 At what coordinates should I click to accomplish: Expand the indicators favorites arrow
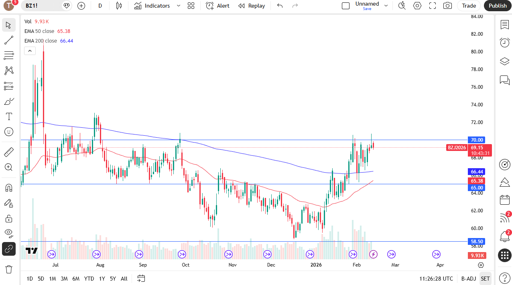pyautogui.click(x=179, y=6)
